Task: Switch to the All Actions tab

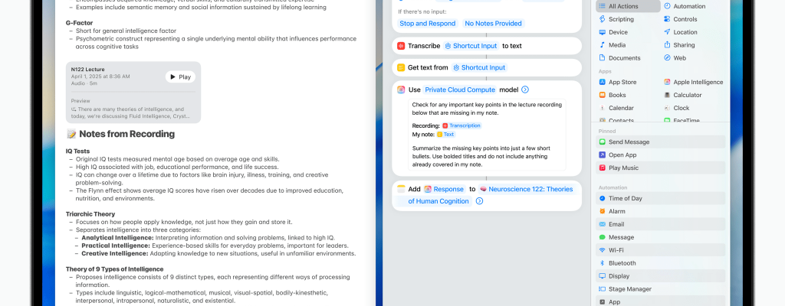Action: tap(627, 6)
